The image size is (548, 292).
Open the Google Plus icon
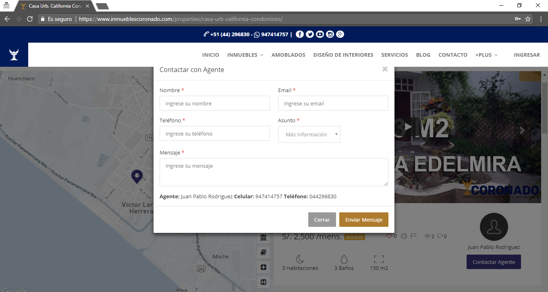[x=340, y=34]
